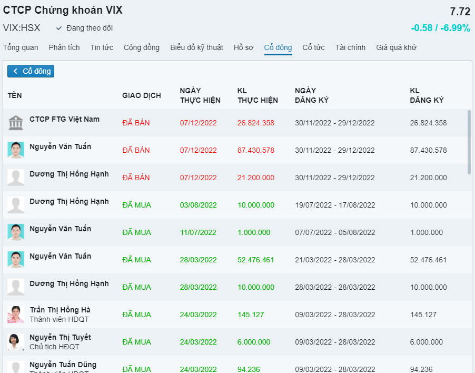The height and width of the screenshot is (373, 475).
Task: Click the table's vertical scrollbar thumb
Action: pyautogui.click(x=469, y=142)
